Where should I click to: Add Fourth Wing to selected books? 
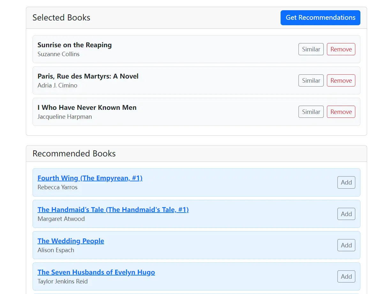coord(346,182)
